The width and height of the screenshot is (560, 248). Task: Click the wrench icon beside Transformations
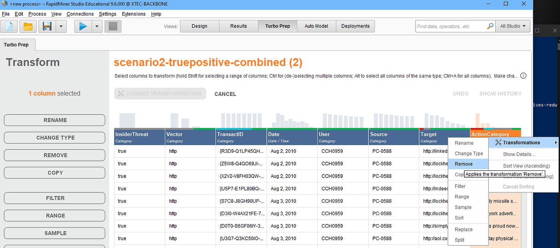[x=498, y=143]
